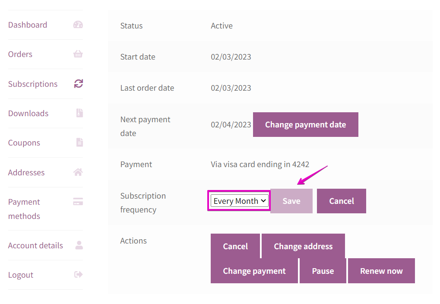Save the subscription frequency
This screenshot has width=440, height=304.
[x=291, y=201]
